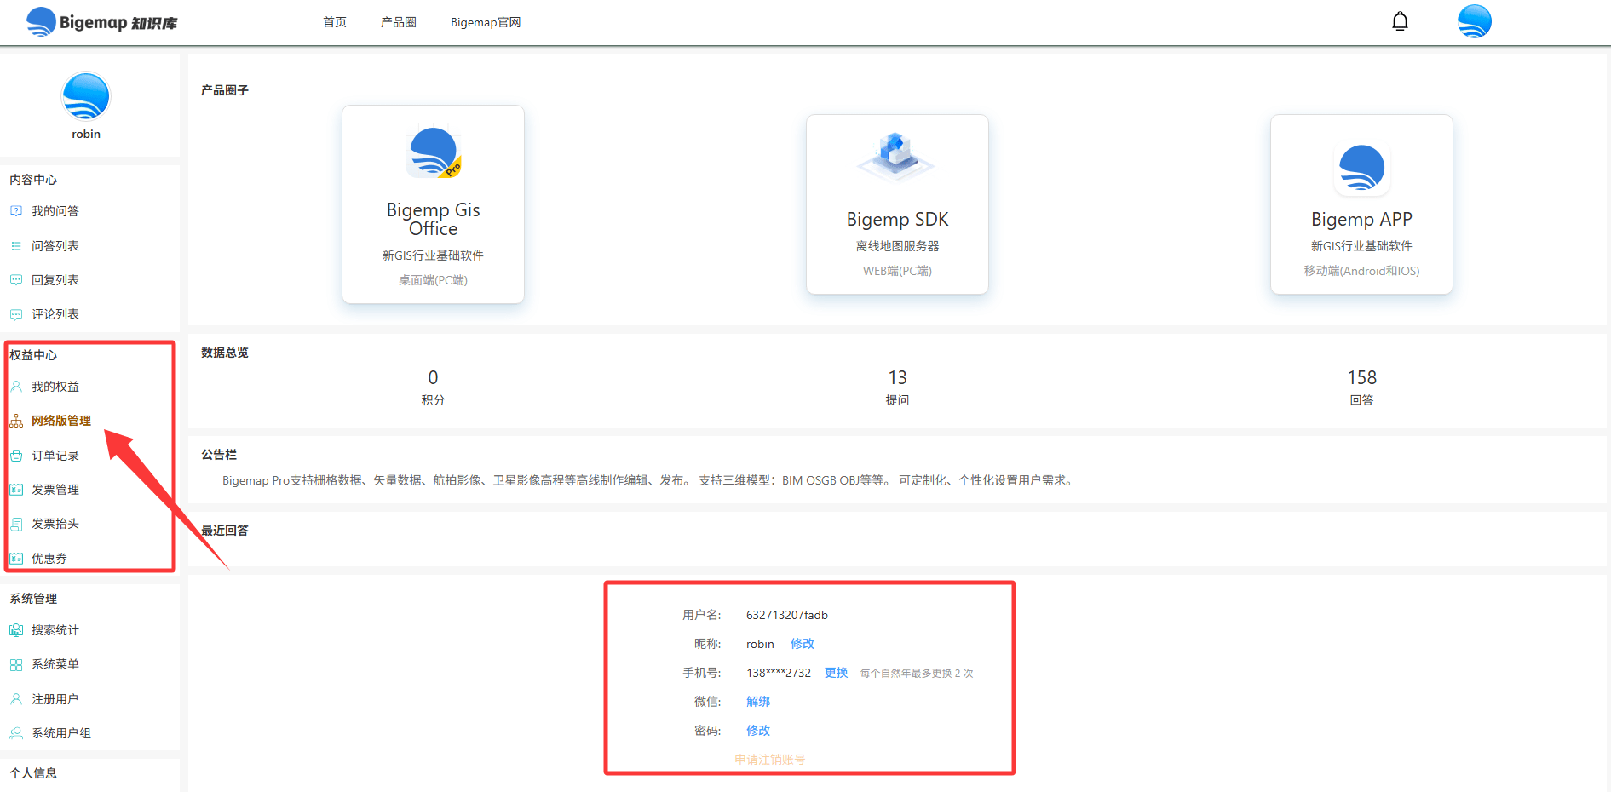Click username value 632713207fadb
Viewport: 1611px width, 792px height.
pos(787,615)
